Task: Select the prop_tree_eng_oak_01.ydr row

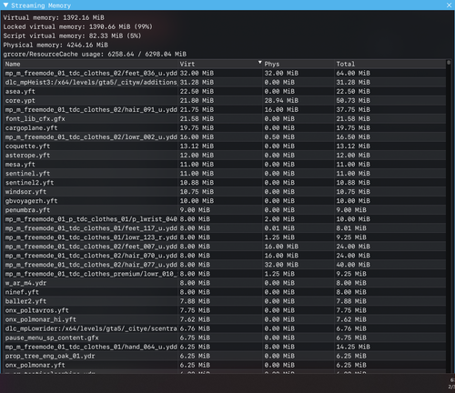Action: [x=225, y=356]
